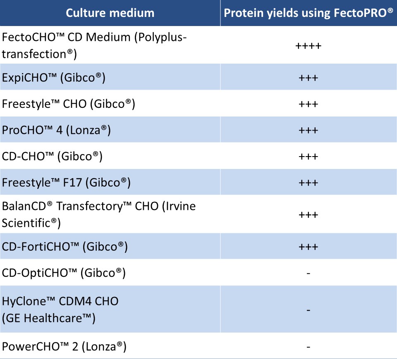
Task: Click the PowerCHO 2 (Lonza) cell
Action: point(64,346)
